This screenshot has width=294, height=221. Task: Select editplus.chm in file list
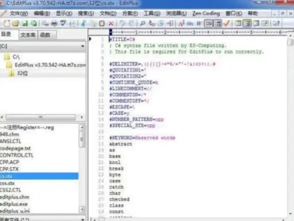14,197
